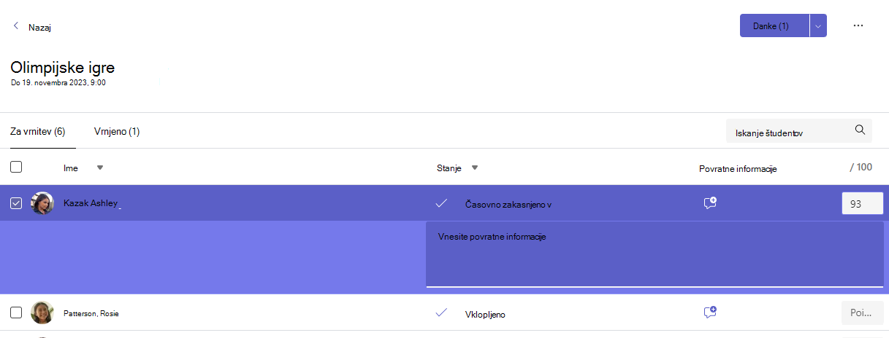Image resolution: width=889 pixels, height=338 pixels.
Task: Add feedback for Patterson, Rosie
Action: (709, 313)
